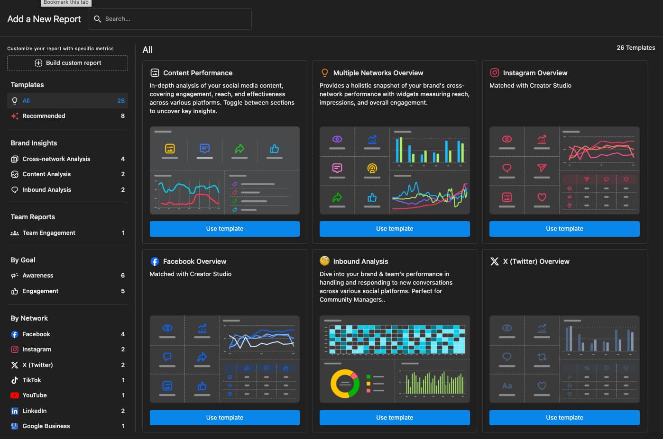
Task: Click the LinkedIn icon in the sidebar
Action: [x=13, y=411]
